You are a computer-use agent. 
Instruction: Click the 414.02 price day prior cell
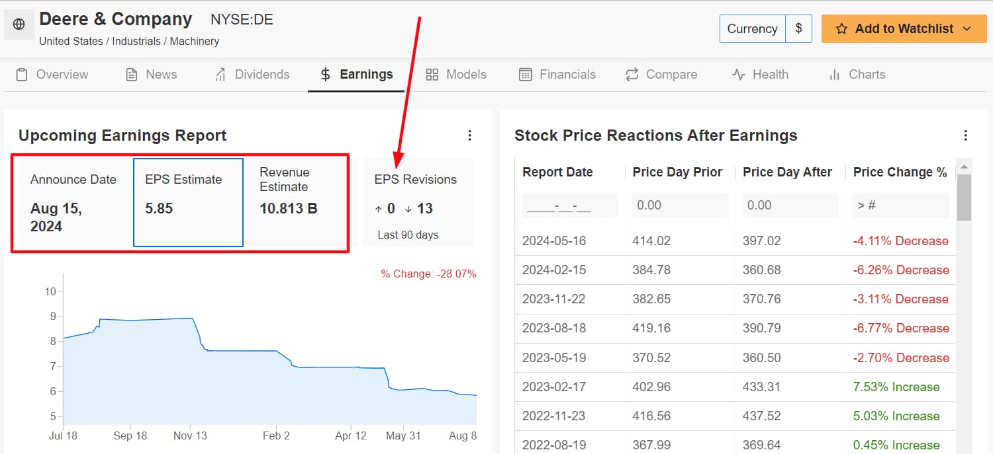pos(651,241)
